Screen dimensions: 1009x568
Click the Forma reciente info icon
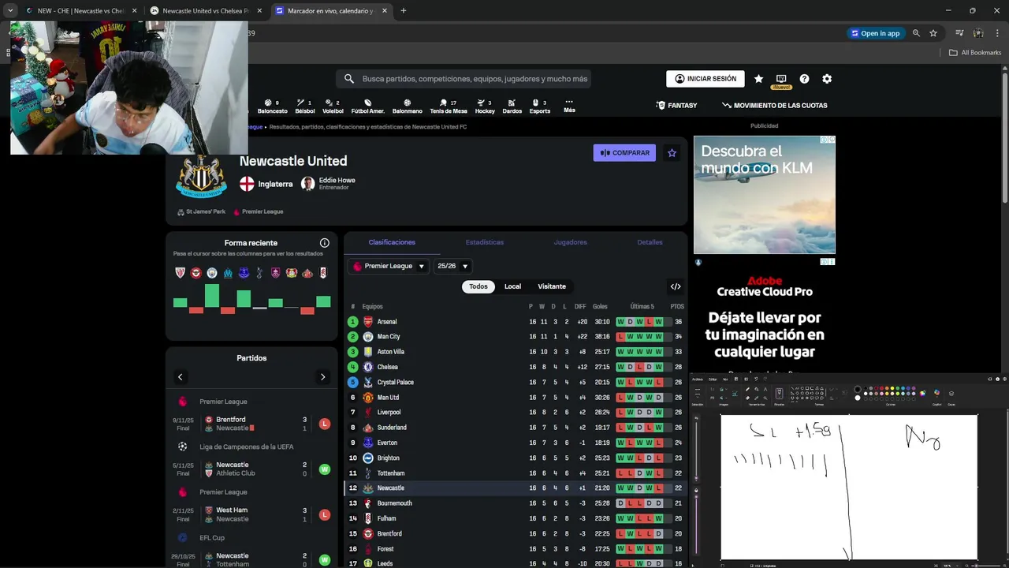pos(324,243)
